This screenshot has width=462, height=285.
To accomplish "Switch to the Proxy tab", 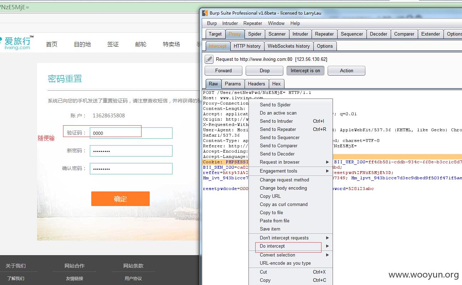I will (x=235, y=34).
